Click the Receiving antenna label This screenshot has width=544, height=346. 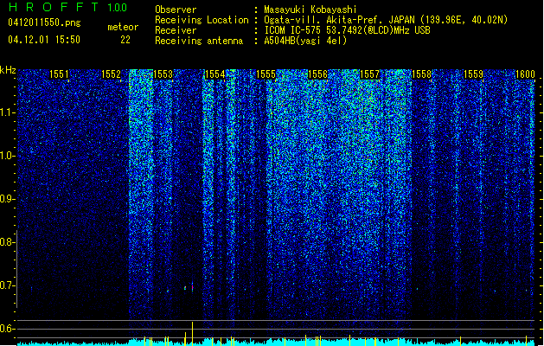click(x=199, y=41)
